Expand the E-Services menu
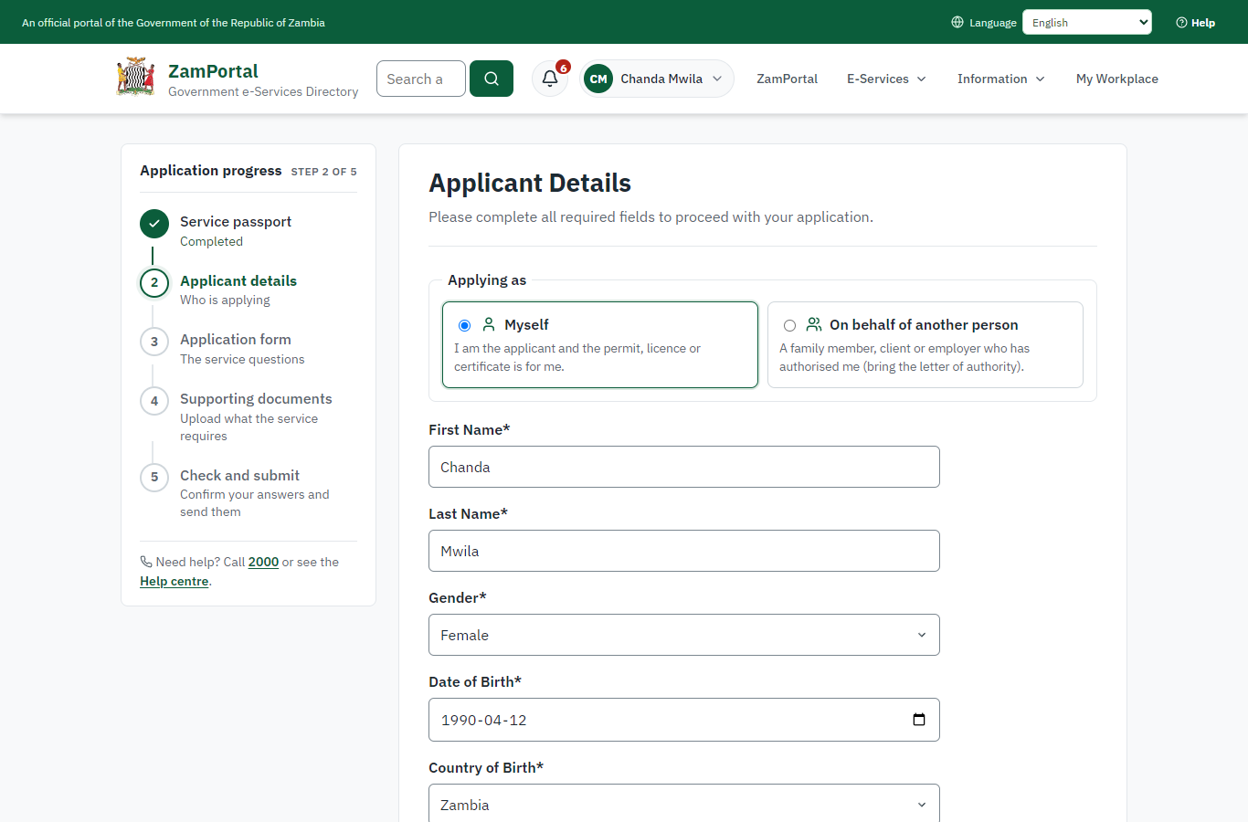Viewport: 1248px width, 822px height. tap(886, 79)
